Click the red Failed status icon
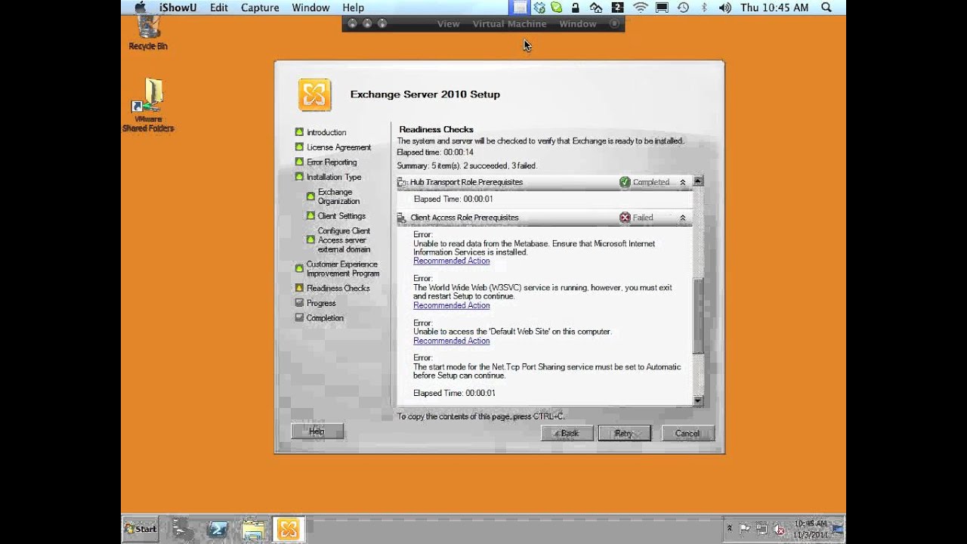The width and height of the screenshot is (967, 544). pyautogui.click(x=625, y=218)
